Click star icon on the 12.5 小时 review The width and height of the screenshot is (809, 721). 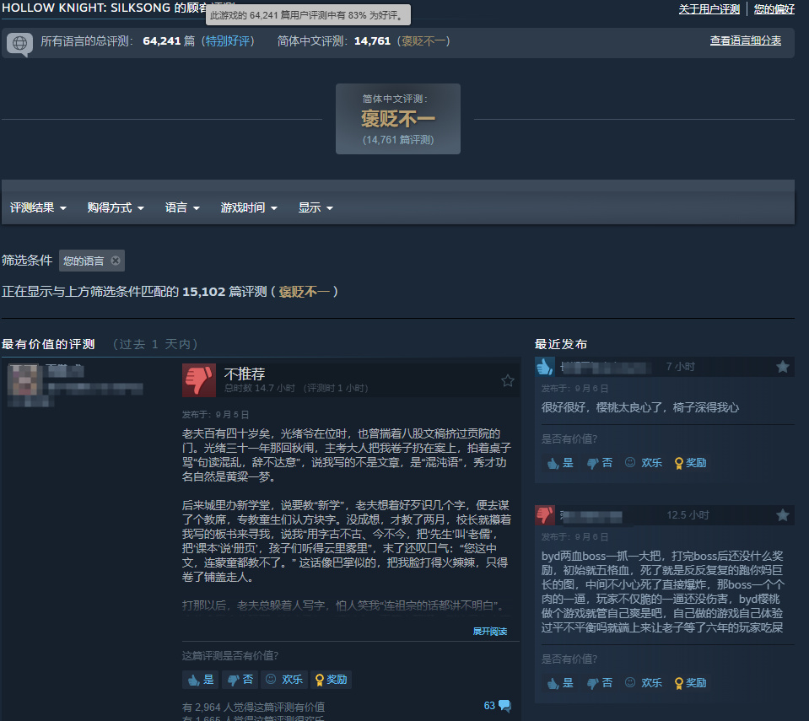(783, 515)
